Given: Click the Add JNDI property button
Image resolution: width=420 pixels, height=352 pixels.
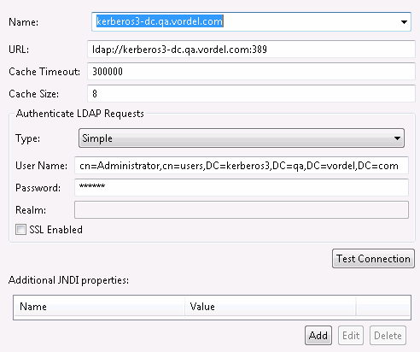Looking at the screenshot, I should 318,336.
